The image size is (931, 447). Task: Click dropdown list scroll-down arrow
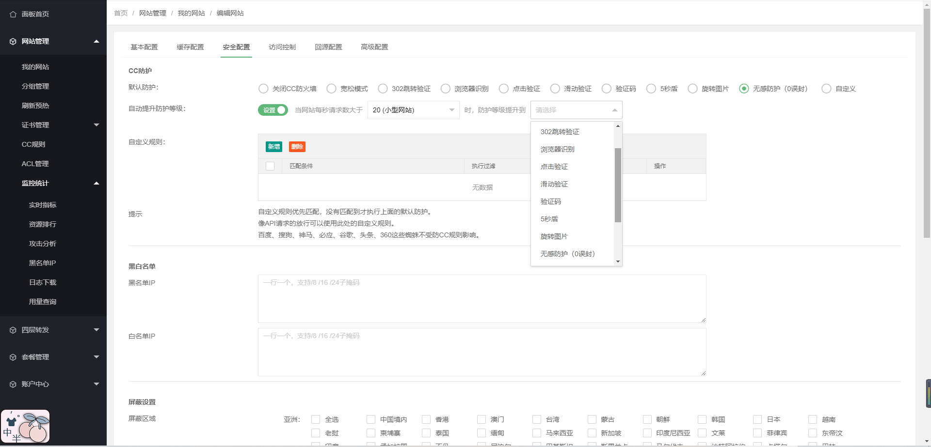click(x=618, y=262)
